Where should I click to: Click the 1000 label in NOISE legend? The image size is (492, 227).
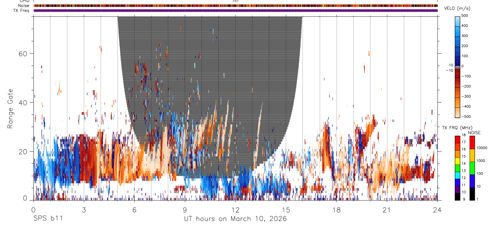tap(480, 161)
